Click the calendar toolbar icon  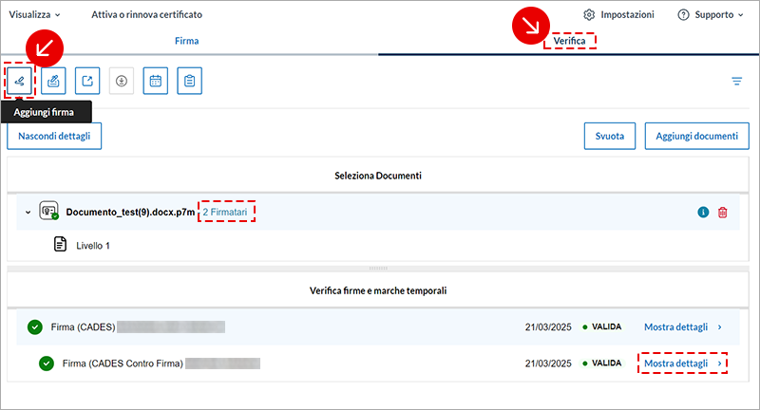156,81
